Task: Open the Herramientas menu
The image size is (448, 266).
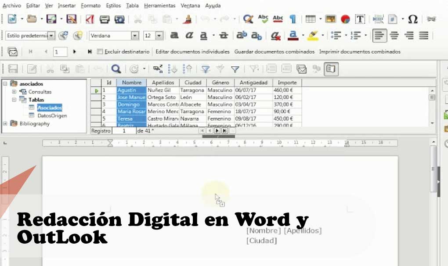Action: tap(159, 6)
